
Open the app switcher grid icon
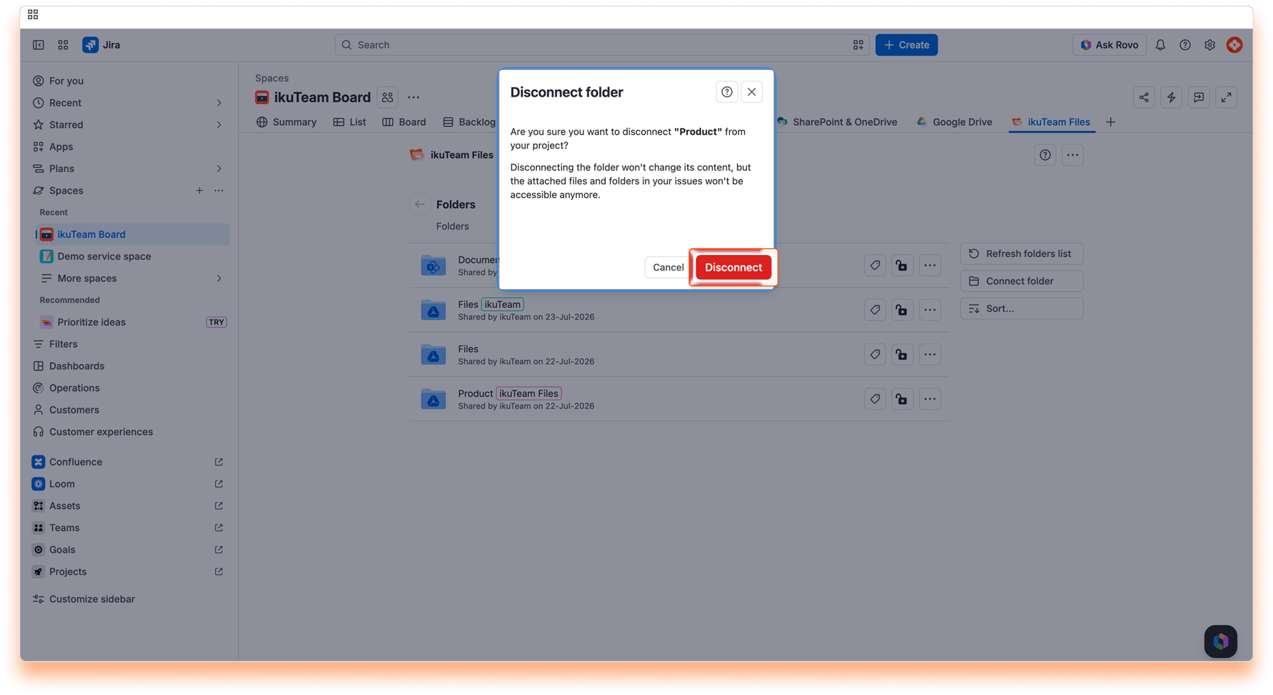[63, 45]
